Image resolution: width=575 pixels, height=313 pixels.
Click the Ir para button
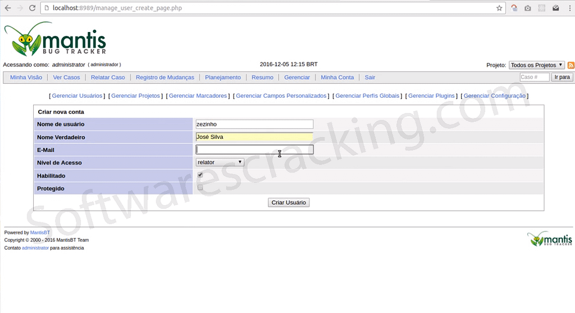[x=562, y=77]
